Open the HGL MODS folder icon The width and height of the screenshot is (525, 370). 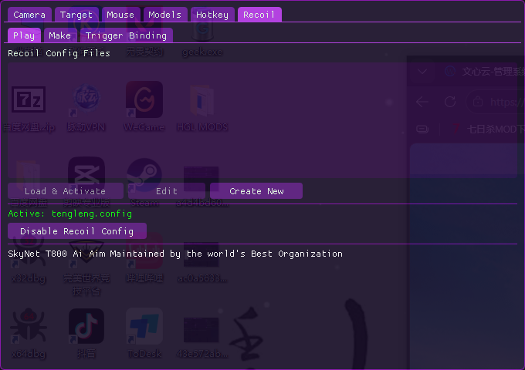(202, 100)
